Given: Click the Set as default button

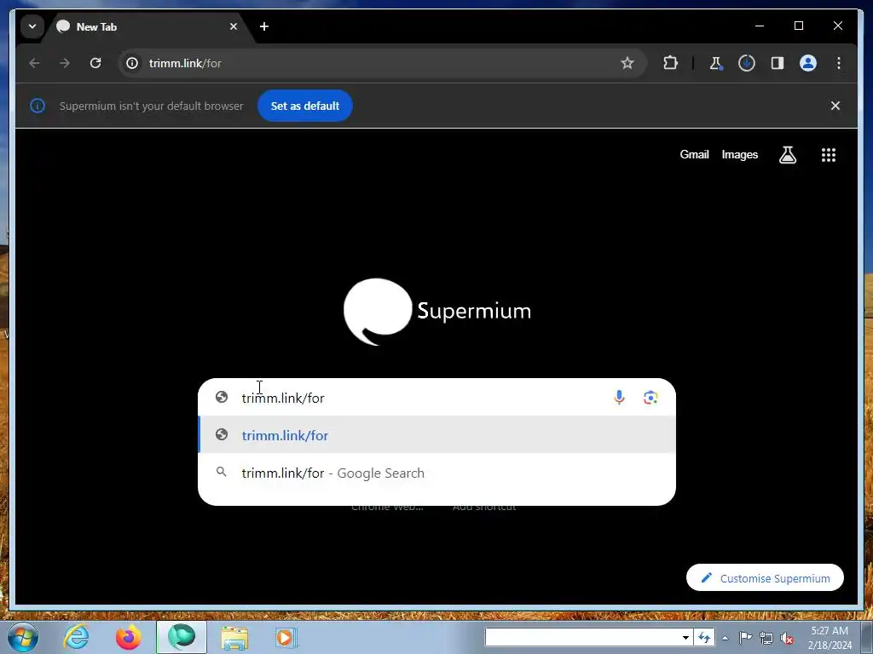Looking at the screenshot, I should pos(305,106).
